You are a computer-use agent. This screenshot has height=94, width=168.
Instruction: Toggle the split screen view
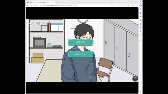point(120,5)
